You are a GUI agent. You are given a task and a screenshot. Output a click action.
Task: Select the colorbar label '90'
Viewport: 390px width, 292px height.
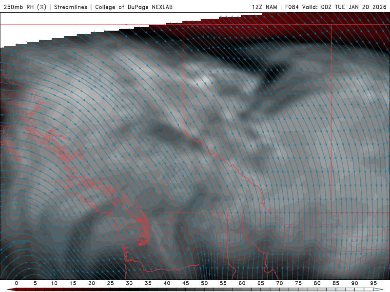point(354,283)
